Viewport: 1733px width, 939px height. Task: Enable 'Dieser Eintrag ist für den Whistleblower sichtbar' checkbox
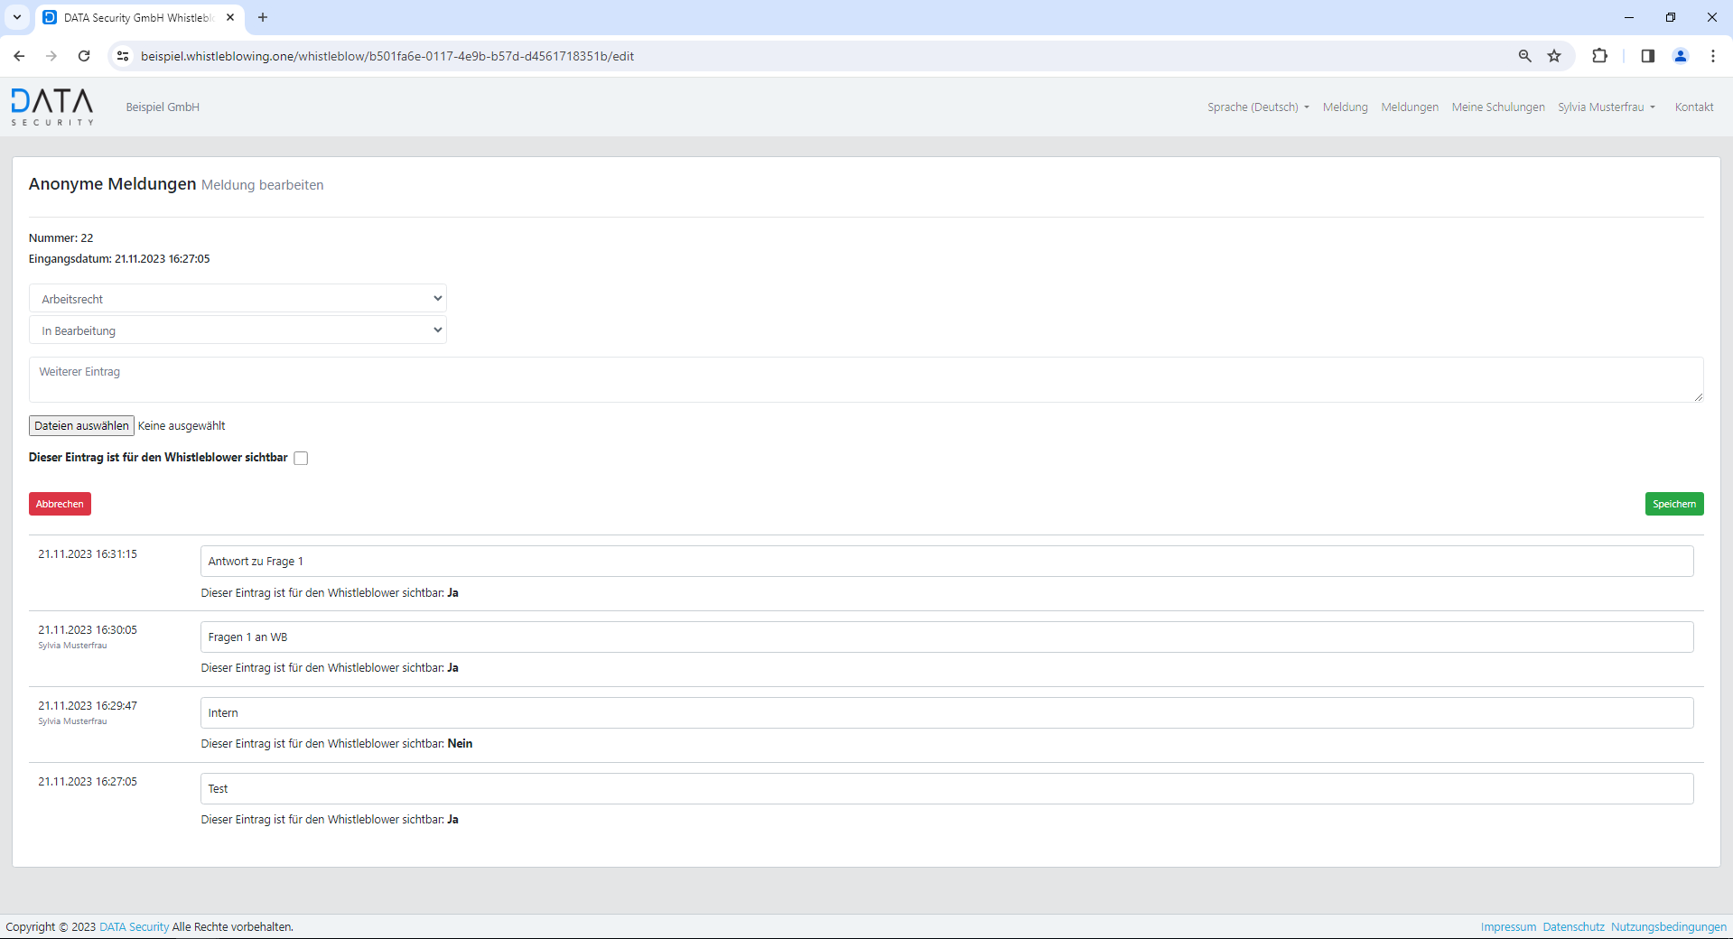301,459
